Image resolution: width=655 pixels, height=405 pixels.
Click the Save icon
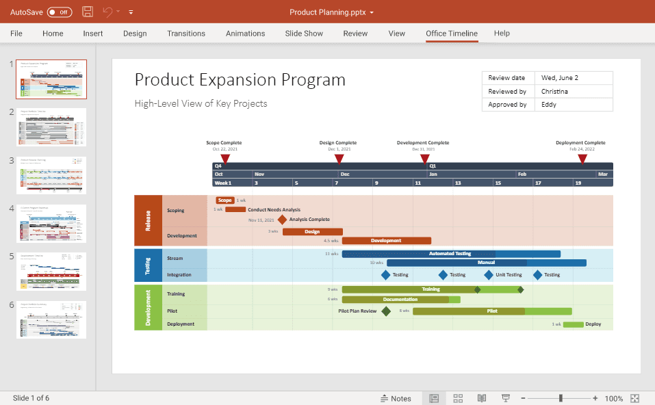coord(88,12)
